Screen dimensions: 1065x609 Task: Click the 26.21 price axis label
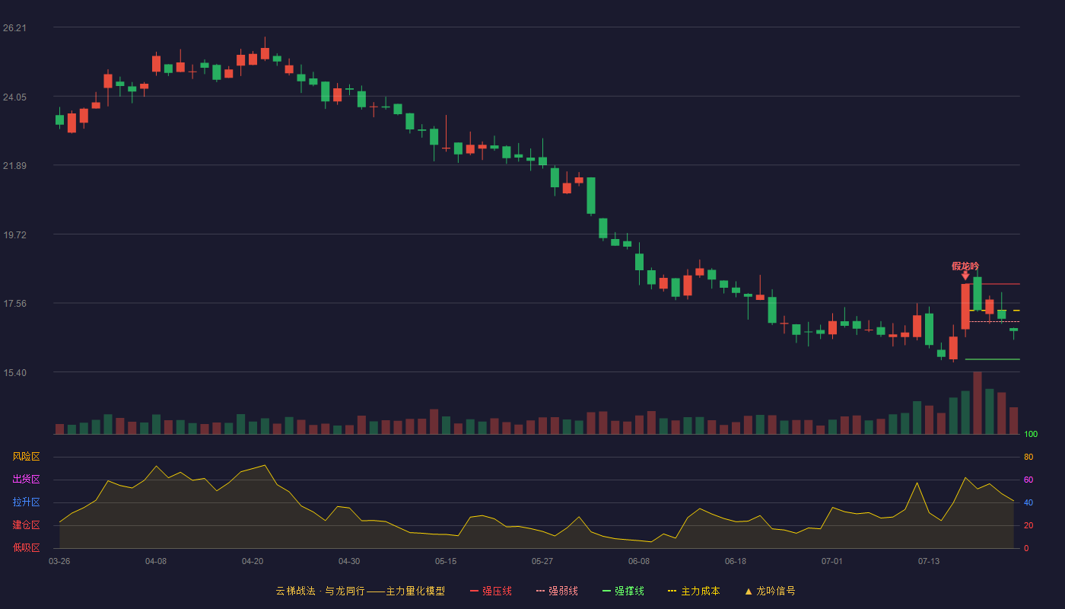point(14,28)
